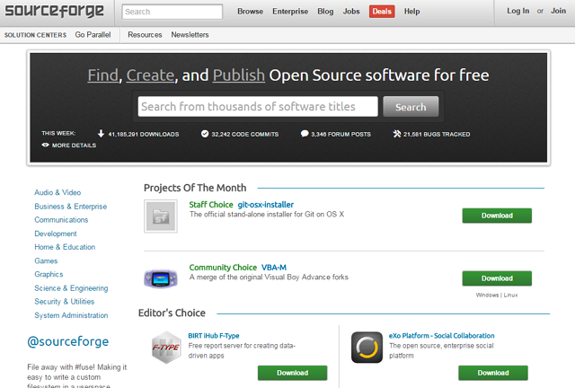Open Go Parallel solution center

click(93, 35)
